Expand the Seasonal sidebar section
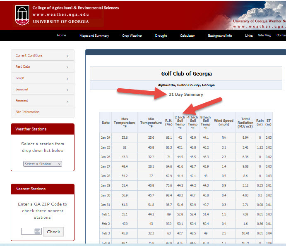The height and width of the screenshot is (246, 286). tap(42, 89)
